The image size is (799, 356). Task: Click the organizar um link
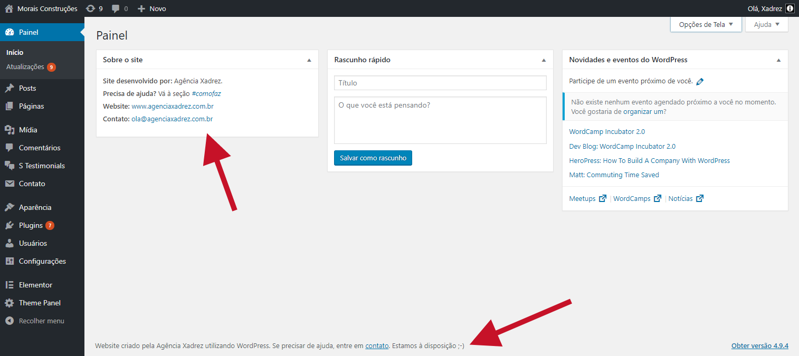(x=644, y=111)
